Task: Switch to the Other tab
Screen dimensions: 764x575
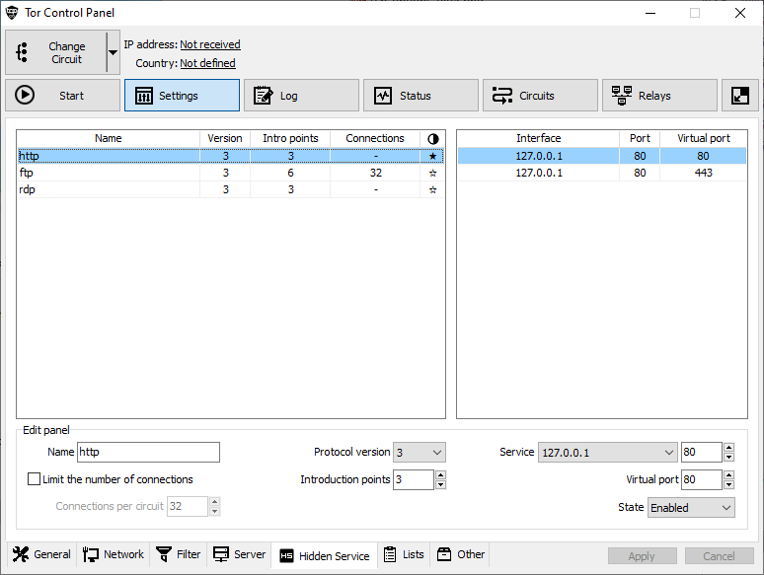Action: [x=460, y=554]
